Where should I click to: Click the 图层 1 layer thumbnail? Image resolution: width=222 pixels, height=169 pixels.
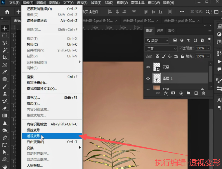(157, 78)
